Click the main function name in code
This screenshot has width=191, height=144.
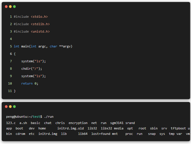pyautogui.click(x=25, y=46)
